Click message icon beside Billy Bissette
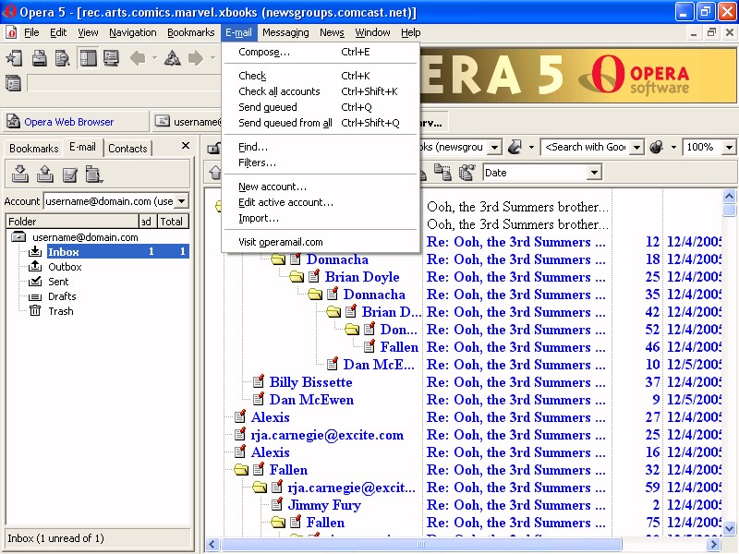This screenshot has height=554, width=739. coord(259,381)
